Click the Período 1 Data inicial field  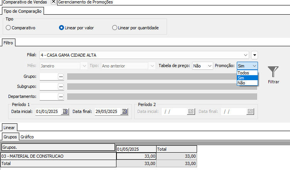click(x=47, y=111)
